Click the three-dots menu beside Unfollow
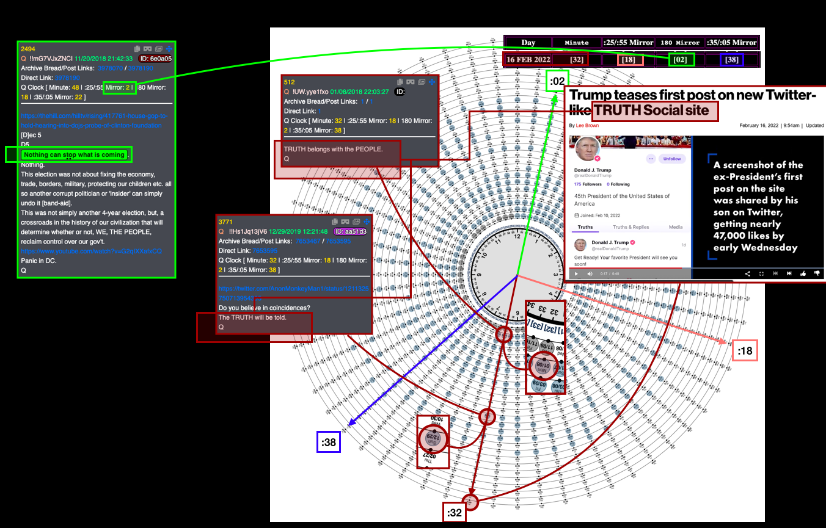The width and height of the screenshot is (826, 528). [x=651, y=159]
